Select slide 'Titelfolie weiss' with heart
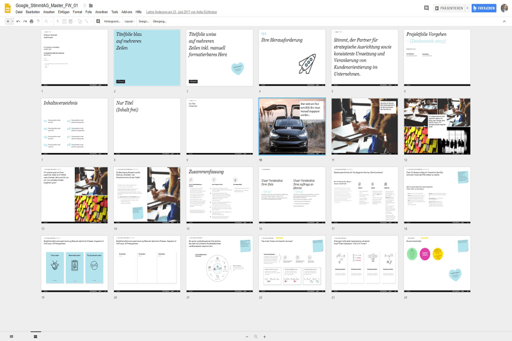 (220, 58)
